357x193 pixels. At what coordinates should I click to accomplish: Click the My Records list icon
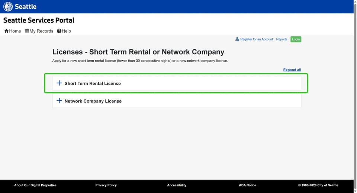point(27,31)
